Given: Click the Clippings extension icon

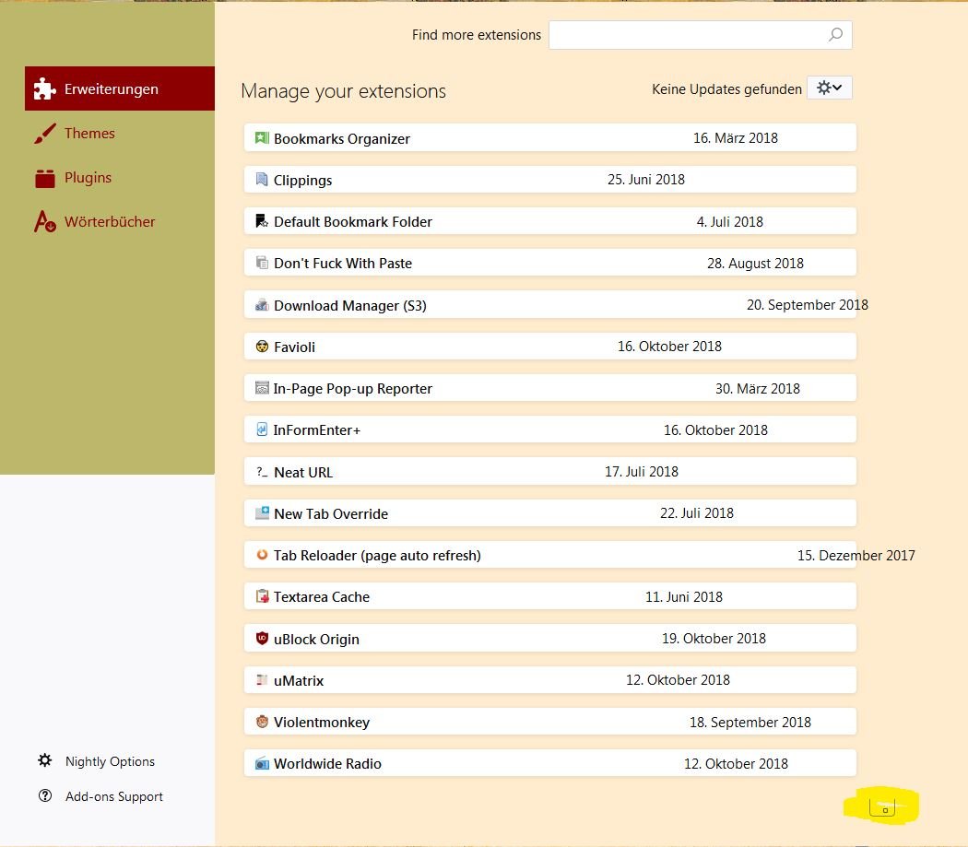Looking at the screenshot, I should (262, 180).
